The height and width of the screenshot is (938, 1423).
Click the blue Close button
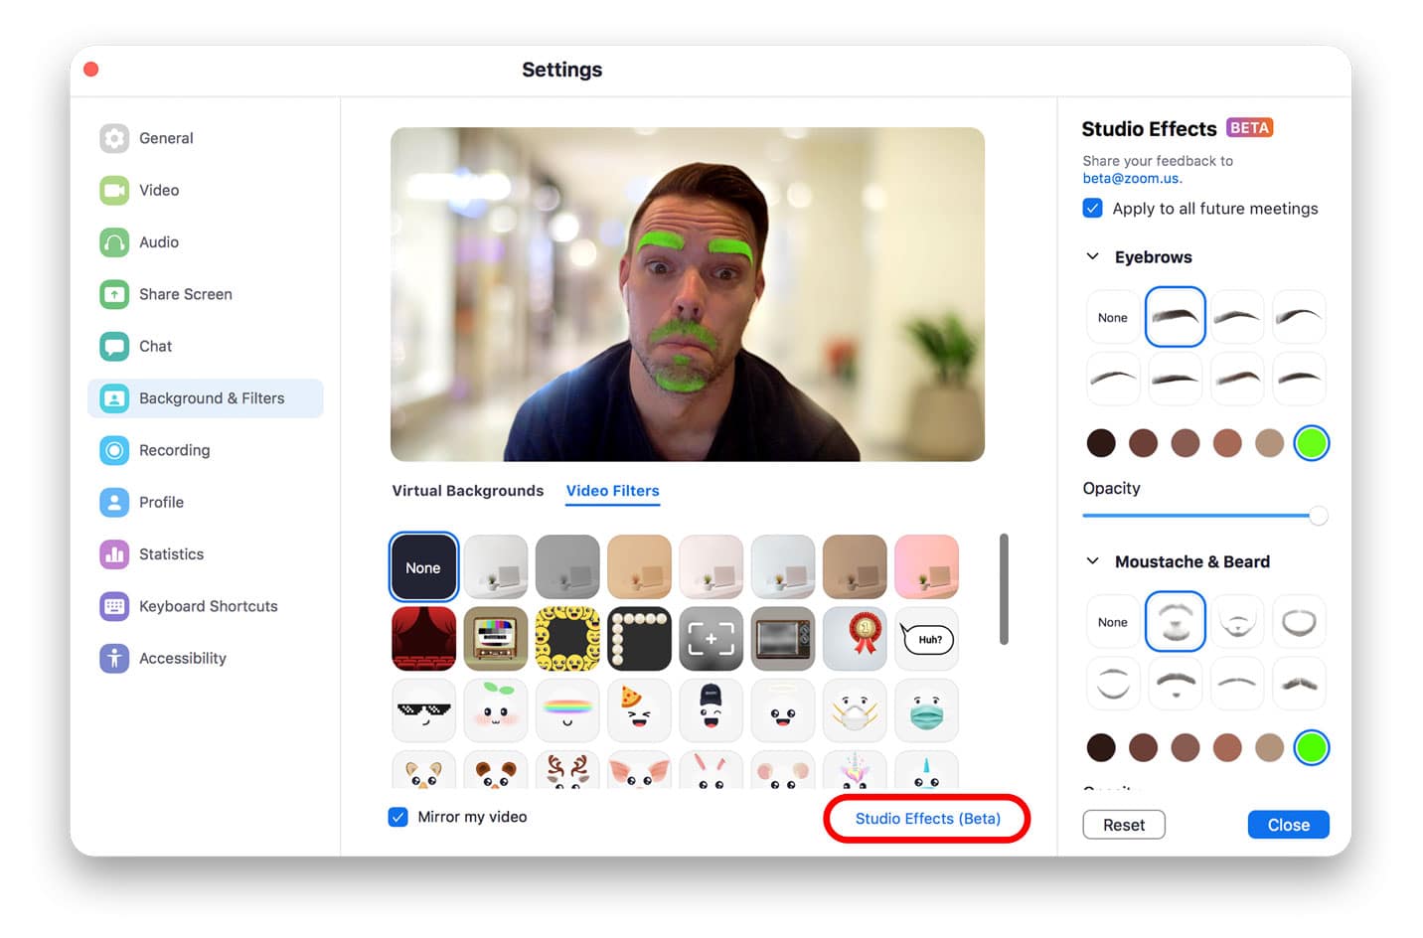(1288, 825)
